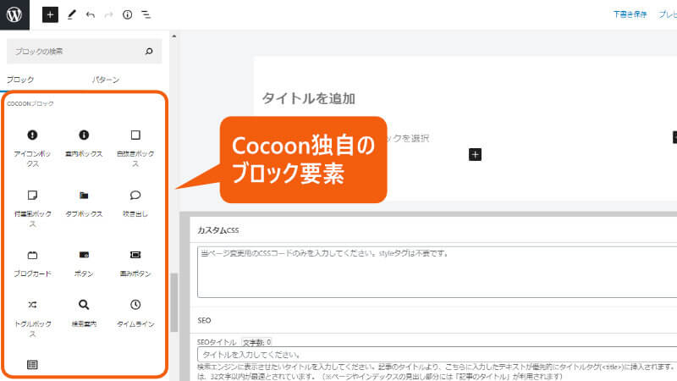The width and height of the screenshot is (677, 381).
Task: Redo the last change
Action: 108,15
